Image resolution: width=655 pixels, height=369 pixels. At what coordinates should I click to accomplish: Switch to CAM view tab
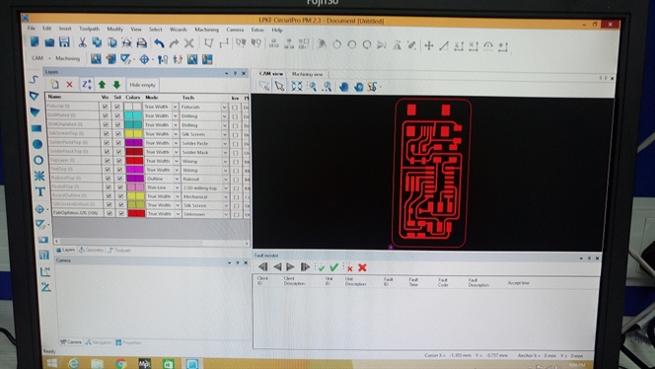(x=270, y=74)
